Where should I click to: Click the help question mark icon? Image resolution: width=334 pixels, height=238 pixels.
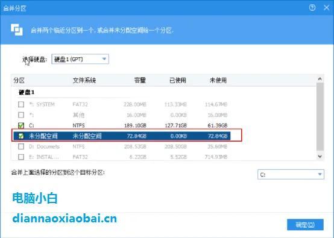(312, 8)
